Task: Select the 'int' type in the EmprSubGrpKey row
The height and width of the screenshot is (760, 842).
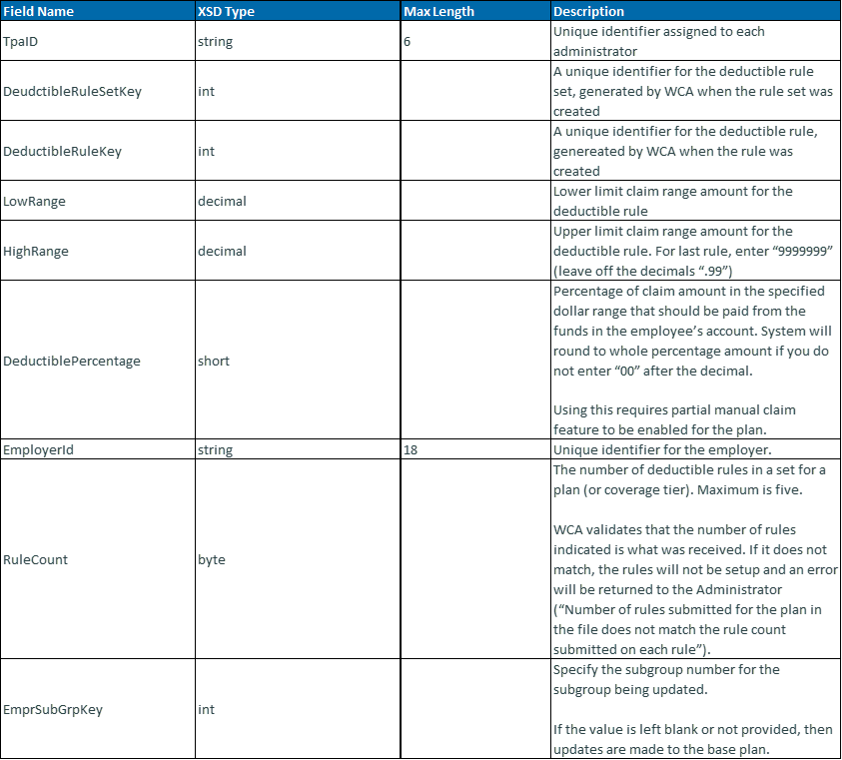Action: point(206,710)
